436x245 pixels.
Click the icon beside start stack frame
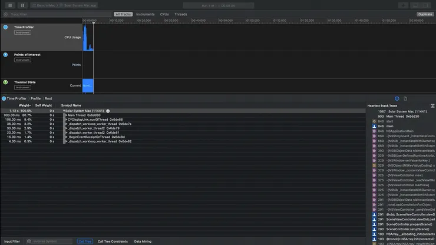374,121
